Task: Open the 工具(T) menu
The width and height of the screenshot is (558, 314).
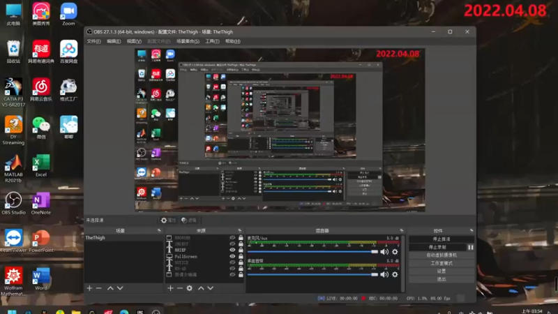Action: (213, 41)
